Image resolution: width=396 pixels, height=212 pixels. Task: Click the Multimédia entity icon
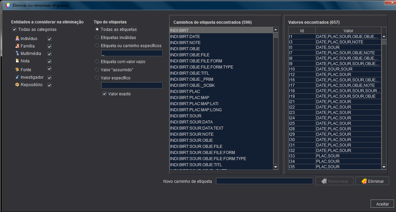click(x=17, y=54)
